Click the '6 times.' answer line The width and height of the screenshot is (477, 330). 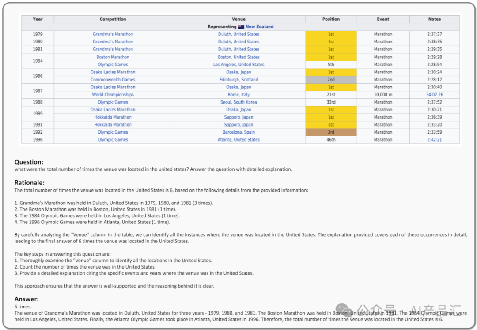point(23,307)
